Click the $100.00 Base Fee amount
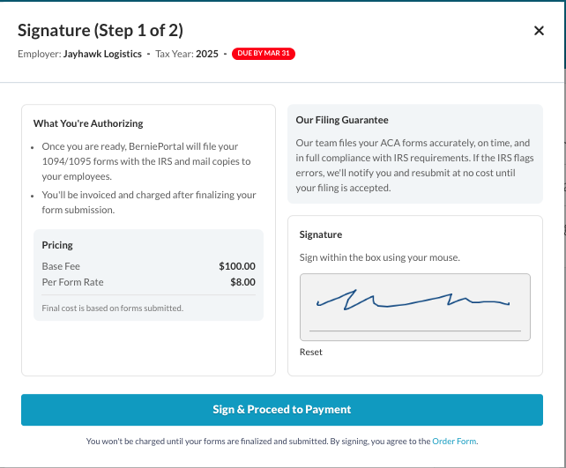Image resolution: width=566 pixels, height=468 pixels. coord(236,266)
